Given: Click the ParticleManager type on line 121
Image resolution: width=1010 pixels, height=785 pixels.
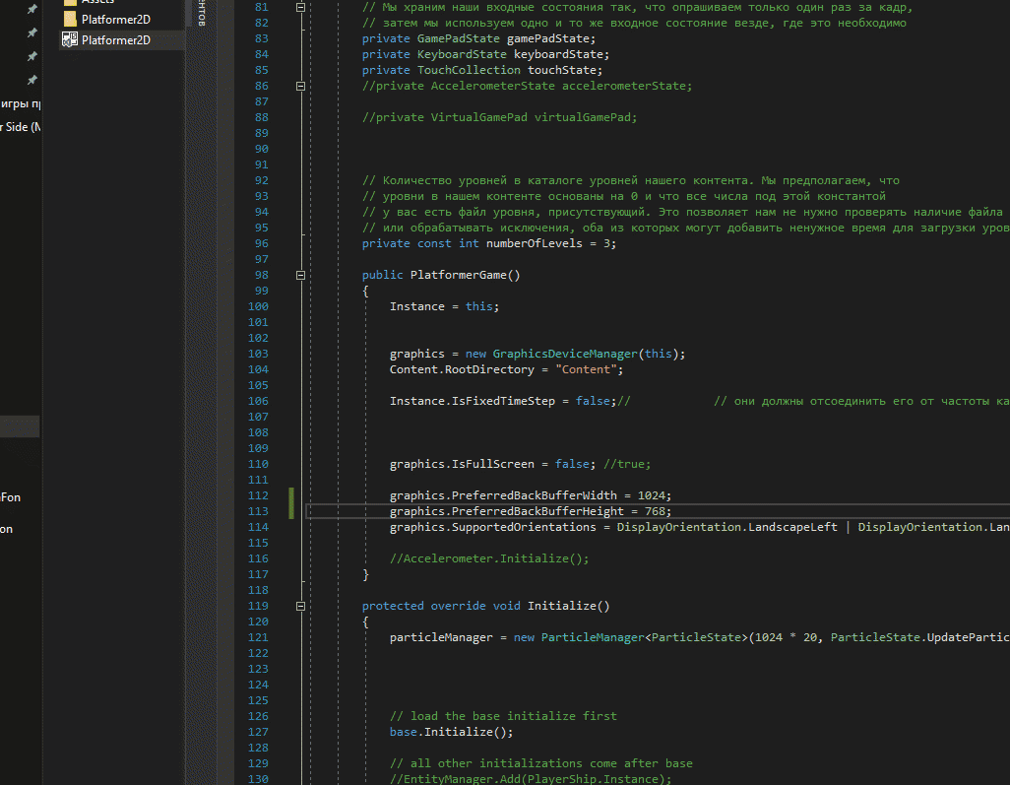Looking at the screenshot, I should [592, 637].
